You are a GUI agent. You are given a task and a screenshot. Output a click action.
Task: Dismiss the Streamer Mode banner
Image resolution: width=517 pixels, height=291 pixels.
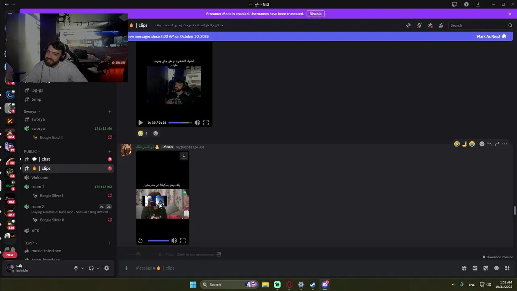click(510, 14)
